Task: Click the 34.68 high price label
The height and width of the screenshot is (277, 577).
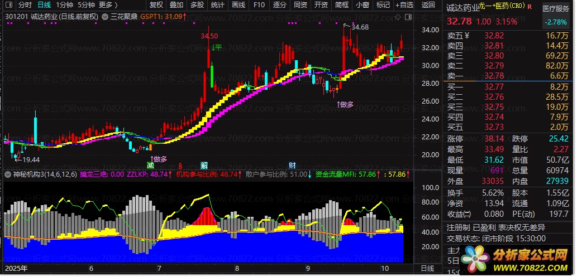Action: tap(360, 27)
